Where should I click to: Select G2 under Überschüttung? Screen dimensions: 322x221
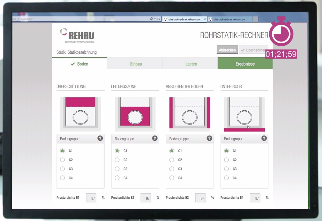62,160
